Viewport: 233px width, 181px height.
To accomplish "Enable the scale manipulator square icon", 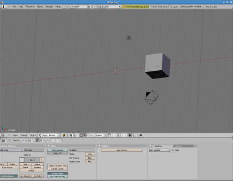I will (x=92, y=135).
